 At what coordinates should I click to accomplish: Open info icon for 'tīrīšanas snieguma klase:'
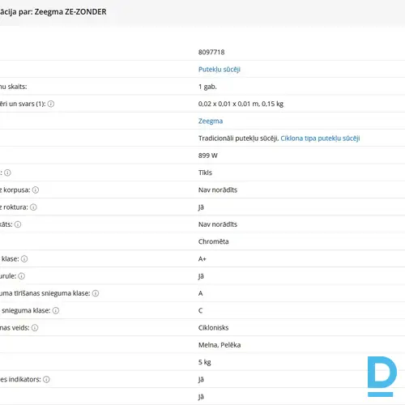click(96, 293)
